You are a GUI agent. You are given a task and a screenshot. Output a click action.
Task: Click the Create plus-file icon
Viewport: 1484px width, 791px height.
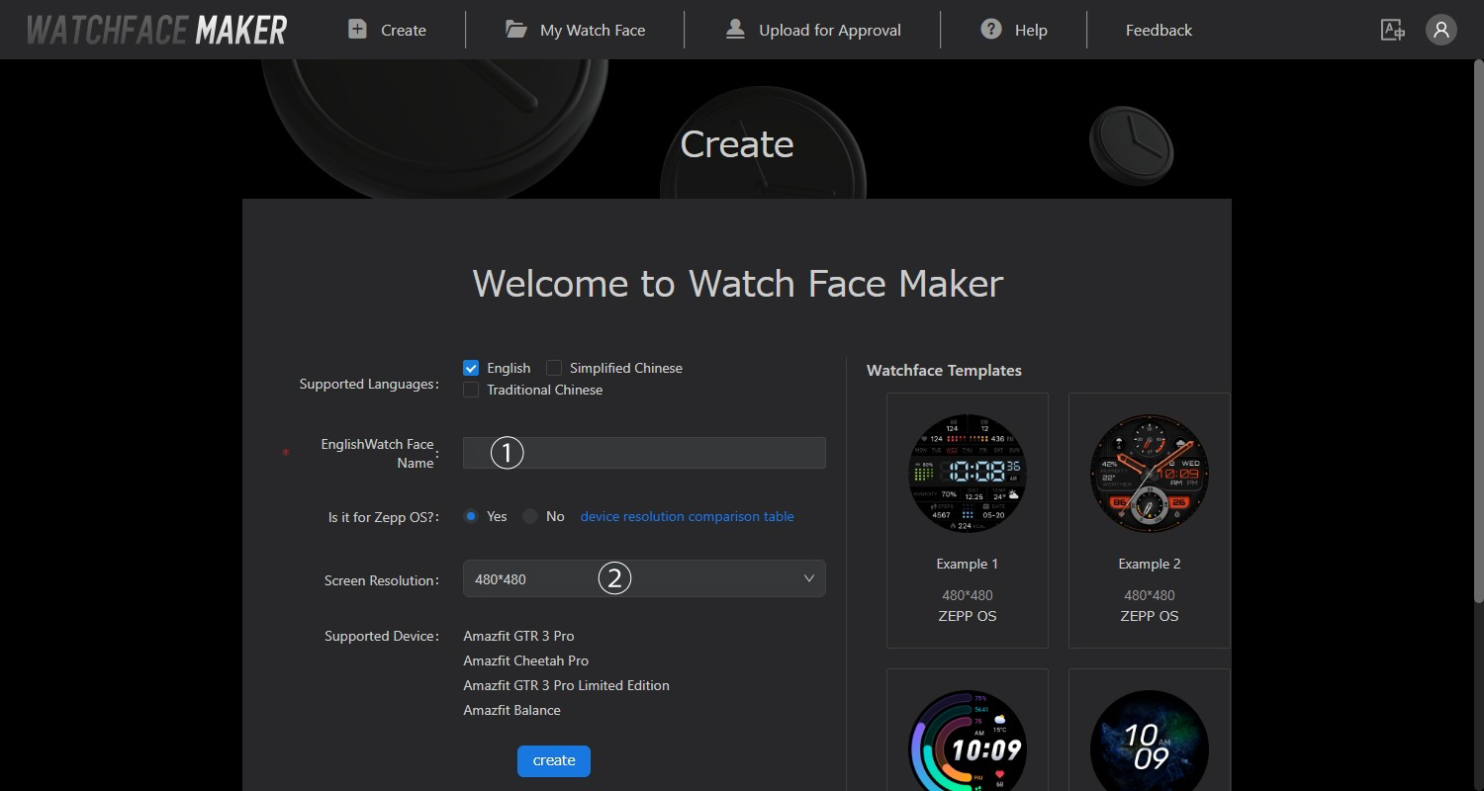click(357, 30)
